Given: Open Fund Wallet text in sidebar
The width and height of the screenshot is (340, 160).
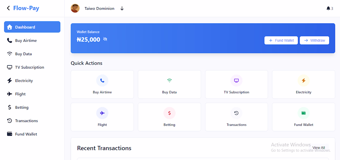Looking at the screenshot, I should (x=26, y=134).
